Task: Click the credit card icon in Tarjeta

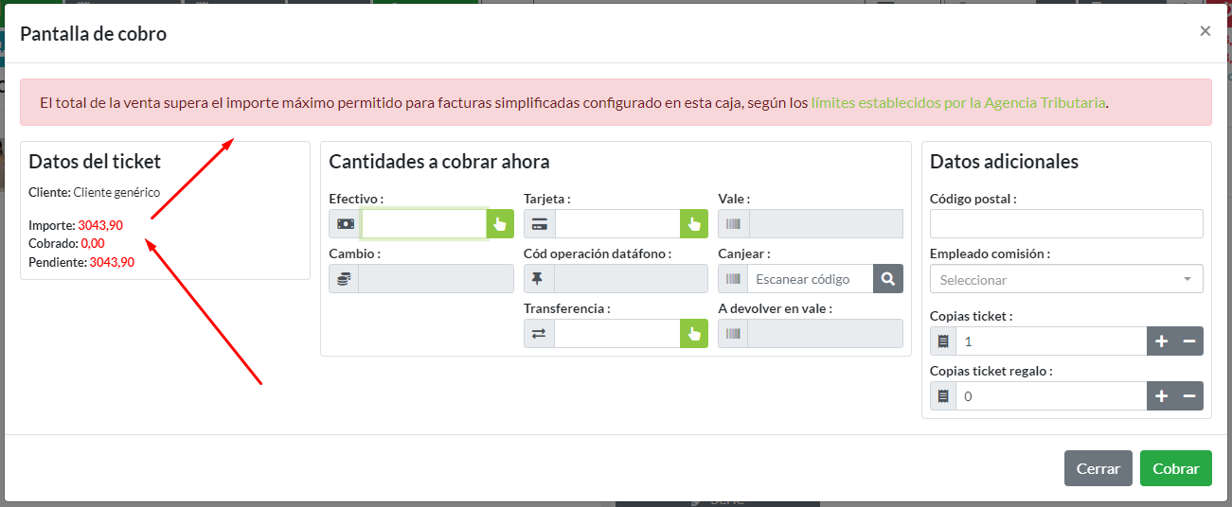Action: pos(540,224)
